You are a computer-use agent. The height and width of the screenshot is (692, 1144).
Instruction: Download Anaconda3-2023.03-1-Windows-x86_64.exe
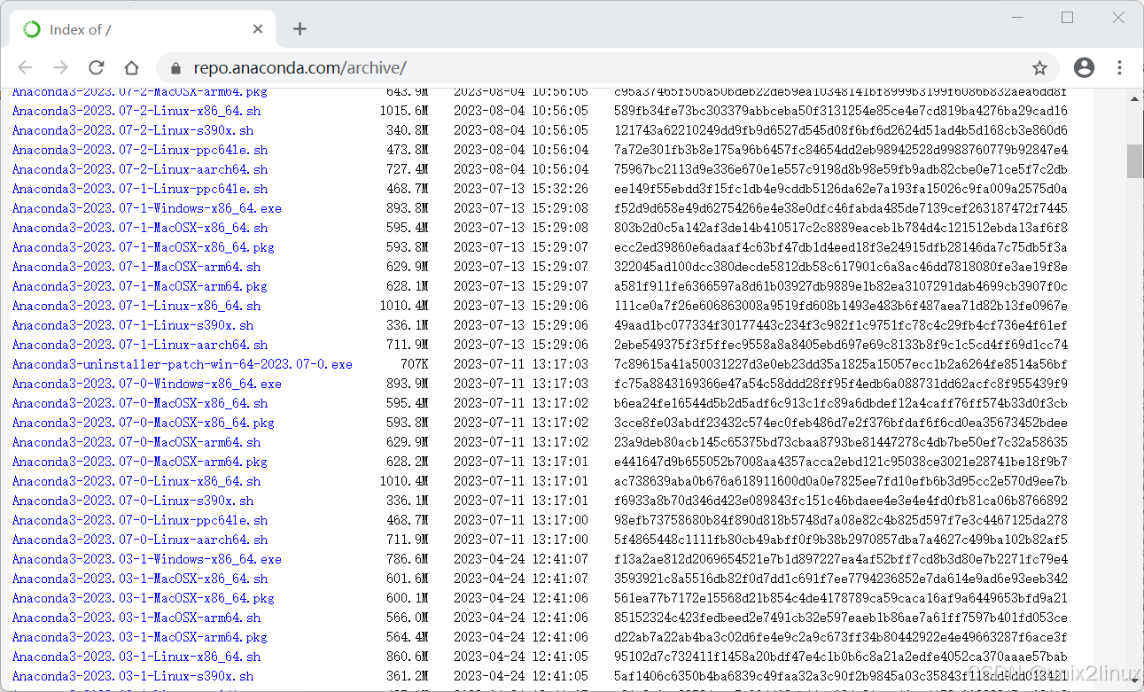coord(147,559)
